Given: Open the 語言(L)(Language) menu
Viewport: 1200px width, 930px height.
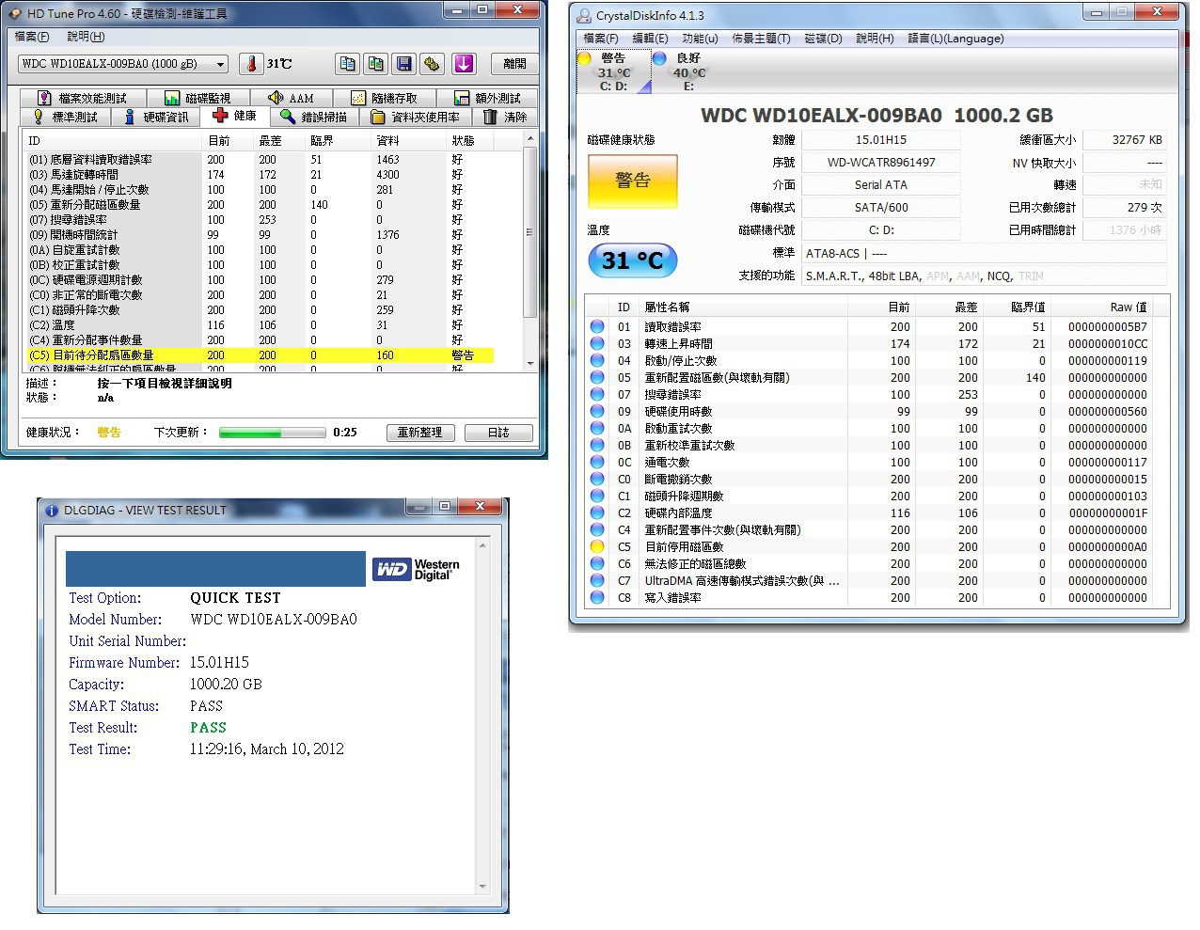Looking at the screenshot, I should coord(955,39).
